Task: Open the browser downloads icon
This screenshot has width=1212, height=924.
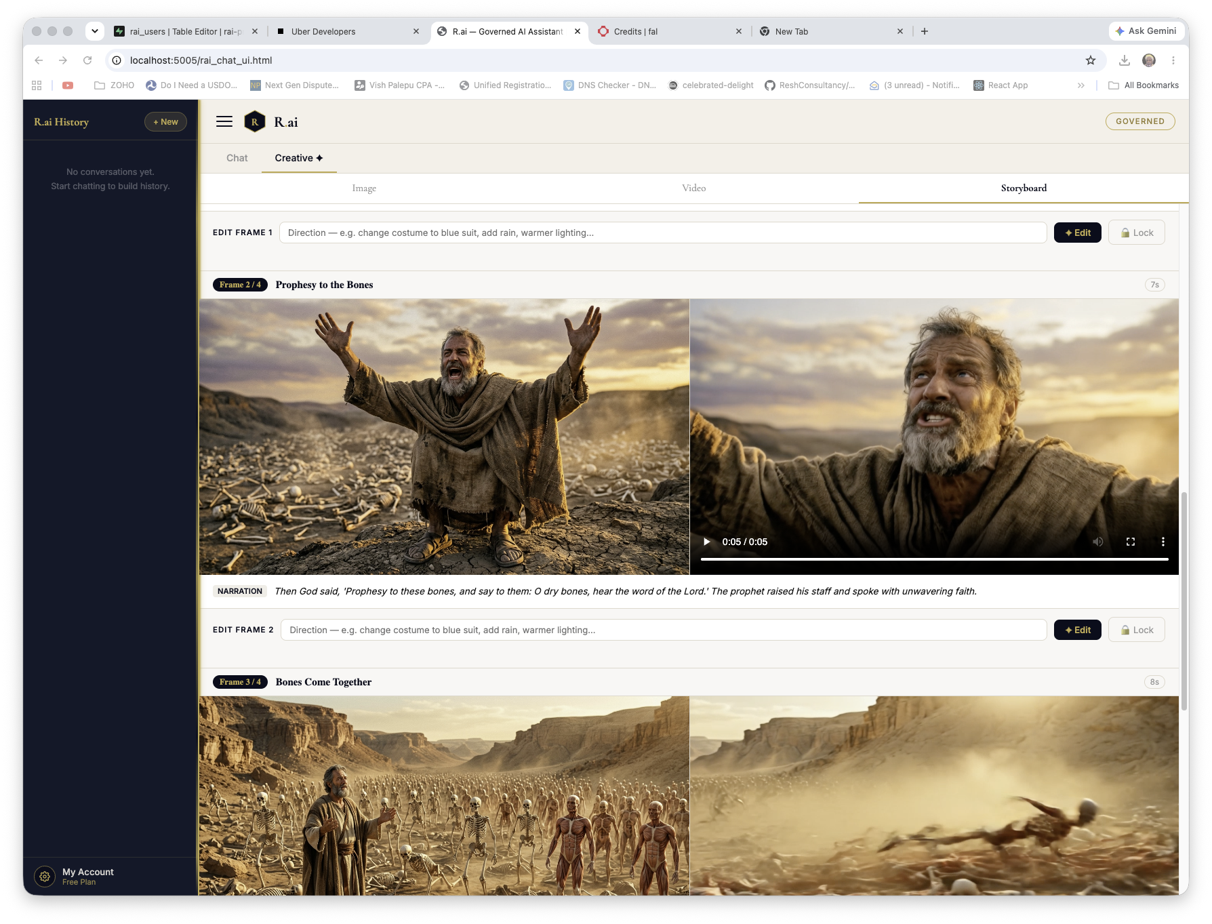Action: point(1125,60)
